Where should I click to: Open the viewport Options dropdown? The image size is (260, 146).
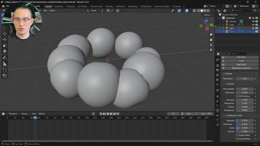point(208,15)
